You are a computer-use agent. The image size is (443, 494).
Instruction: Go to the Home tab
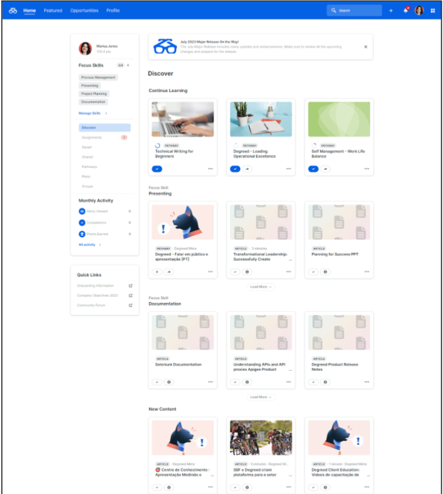point(29,10)
